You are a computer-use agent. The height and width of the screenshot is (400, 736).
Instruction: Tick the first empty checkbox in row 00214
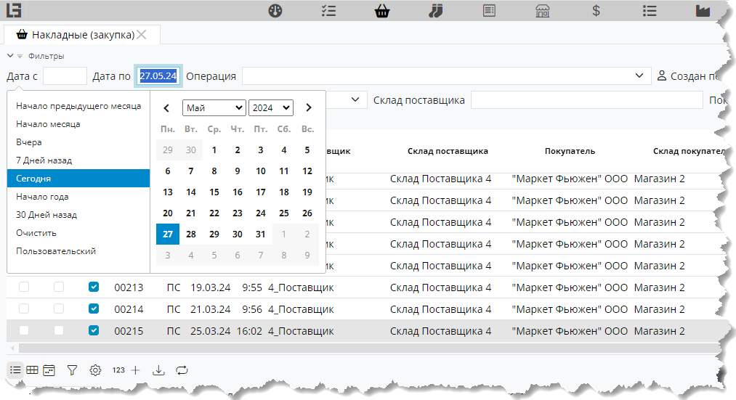(24, 309)
